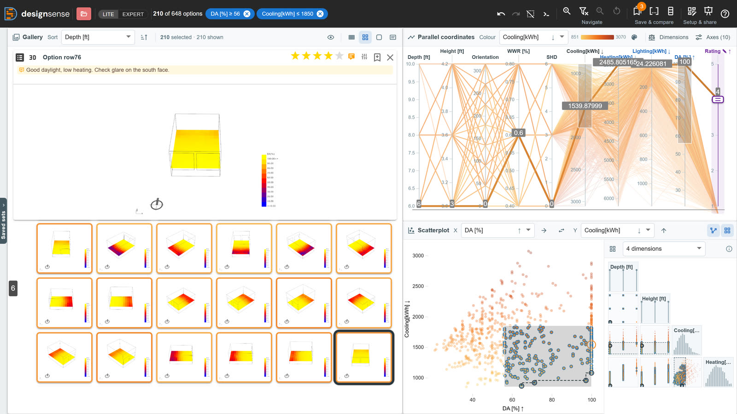Click the brackets icon in Save & compare
The height and width of the screenshot is (414, 737).
tap(654, 11)
